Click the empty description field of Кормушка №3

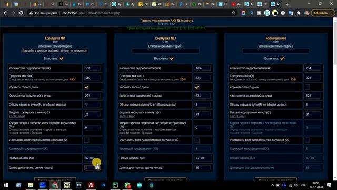[276, 51]
